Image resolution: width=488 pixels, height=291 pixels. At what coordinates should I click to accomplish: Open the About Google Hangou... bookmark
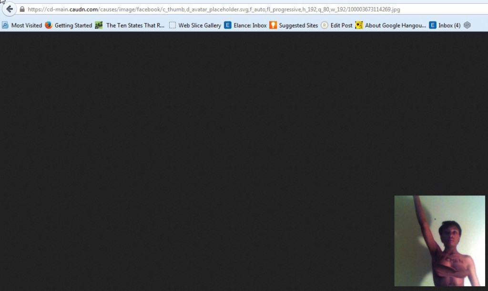coord(395,25)
